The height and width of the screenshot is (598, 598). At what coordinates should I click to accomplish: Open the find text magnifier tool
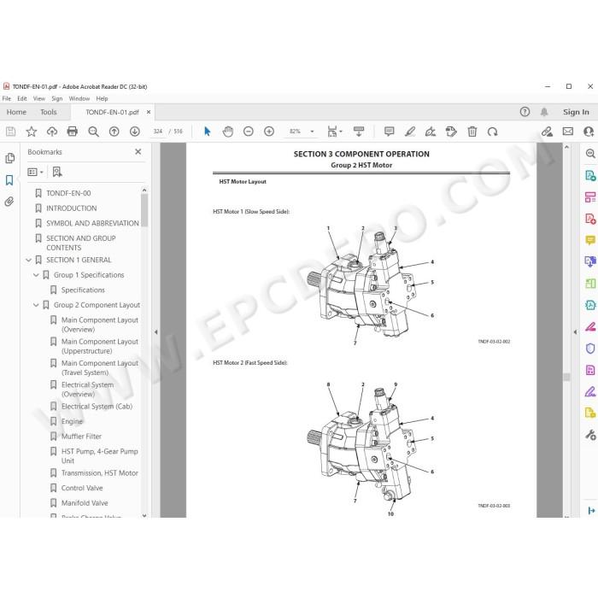93,132
